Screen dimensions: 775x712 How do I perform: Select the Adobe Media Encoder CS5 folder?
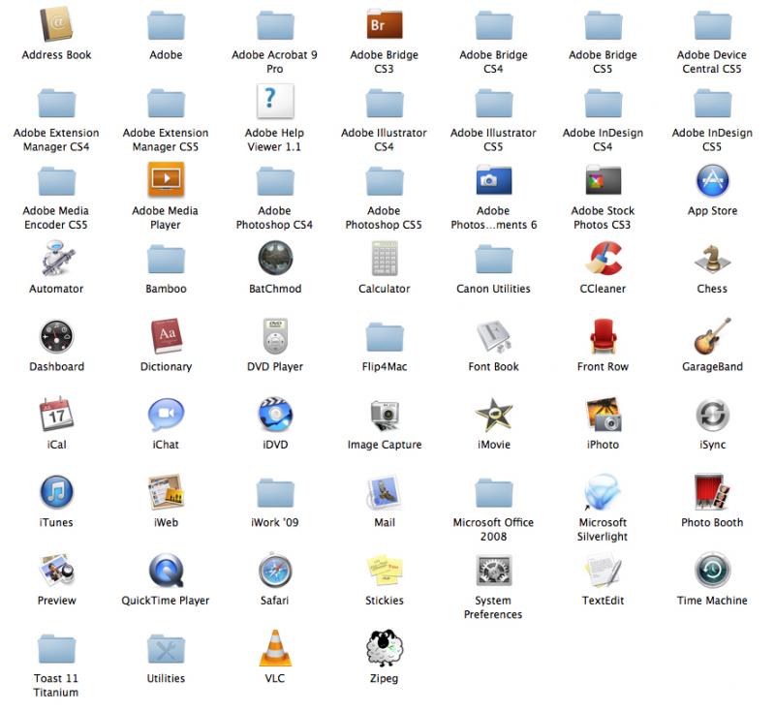56,181
